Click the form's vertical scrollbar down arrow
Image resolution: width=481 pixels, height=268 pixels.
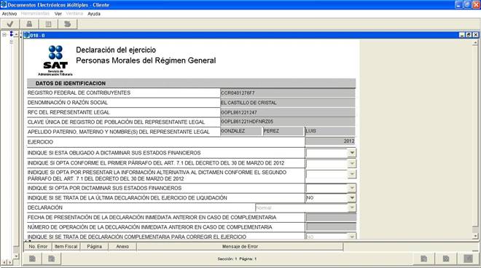(x=475, y=236)
